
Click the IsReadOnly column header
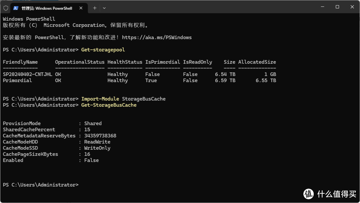point(197,62)
